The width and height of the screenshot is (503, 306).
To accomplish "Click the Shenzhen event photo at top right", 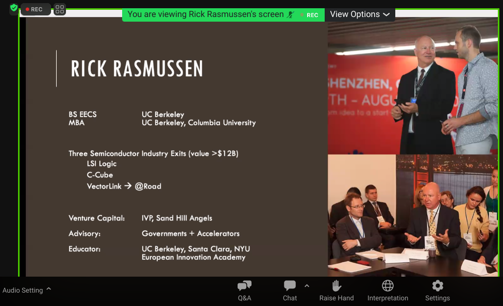I will 412,88.
